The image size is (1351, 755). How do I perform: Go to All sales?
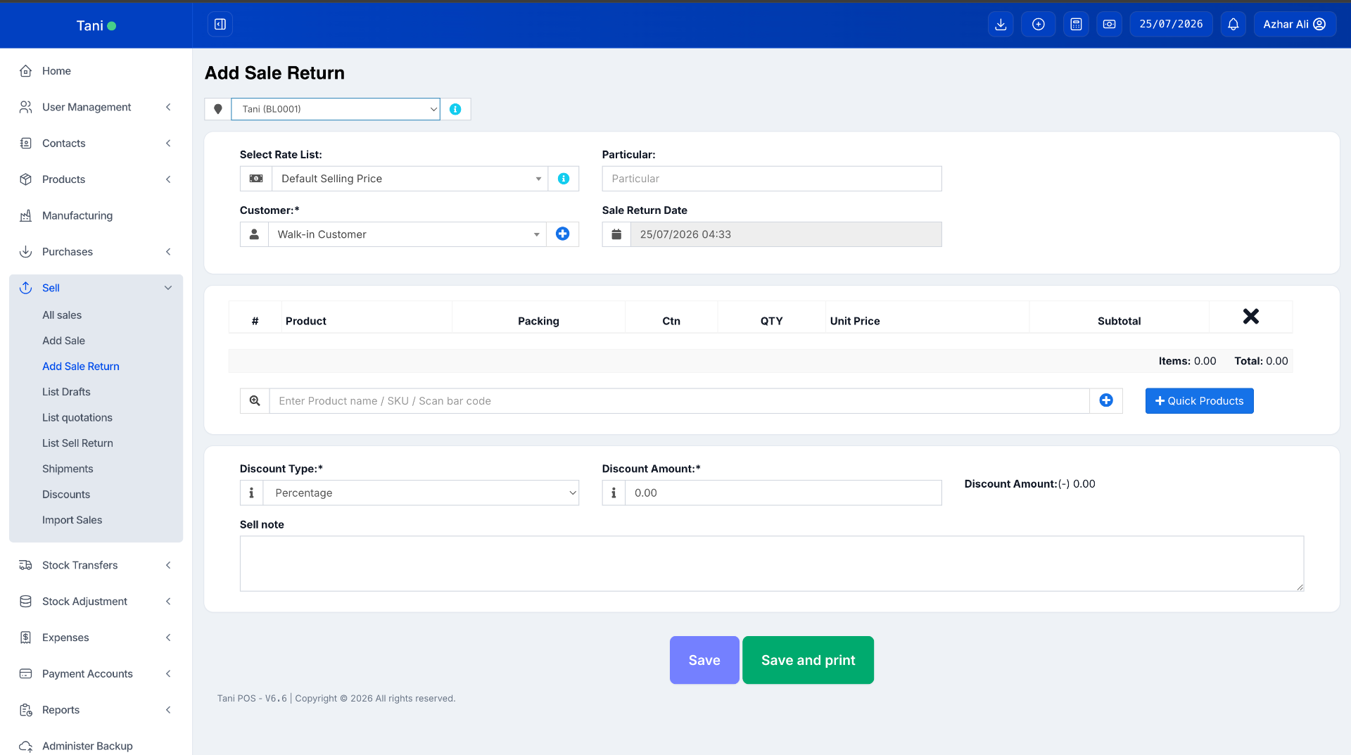62,315
